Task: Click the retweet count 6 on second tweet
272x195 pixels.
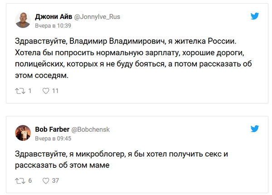Action: tap(30, 181)
